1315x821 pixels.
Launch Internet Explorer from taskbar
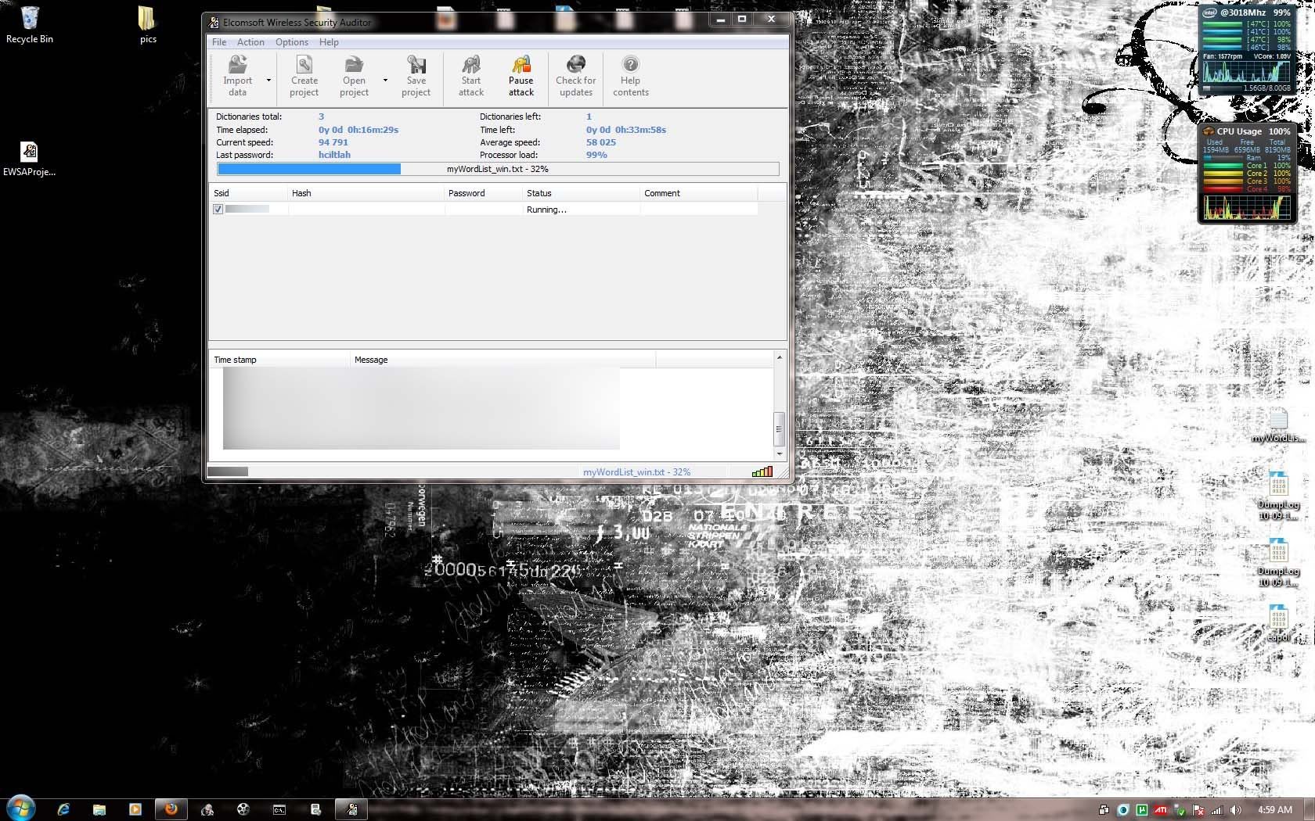63,809
